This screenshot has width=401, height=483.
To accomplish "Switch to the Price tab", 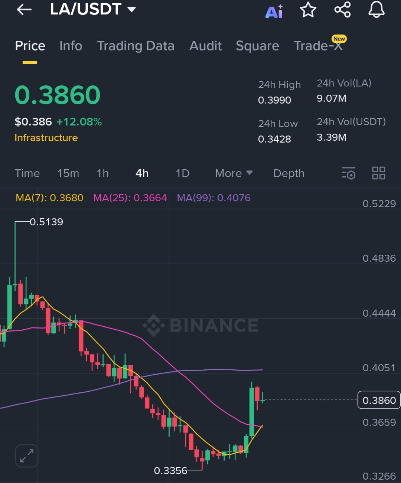I will pyautogui.click(x=30, y=46).
